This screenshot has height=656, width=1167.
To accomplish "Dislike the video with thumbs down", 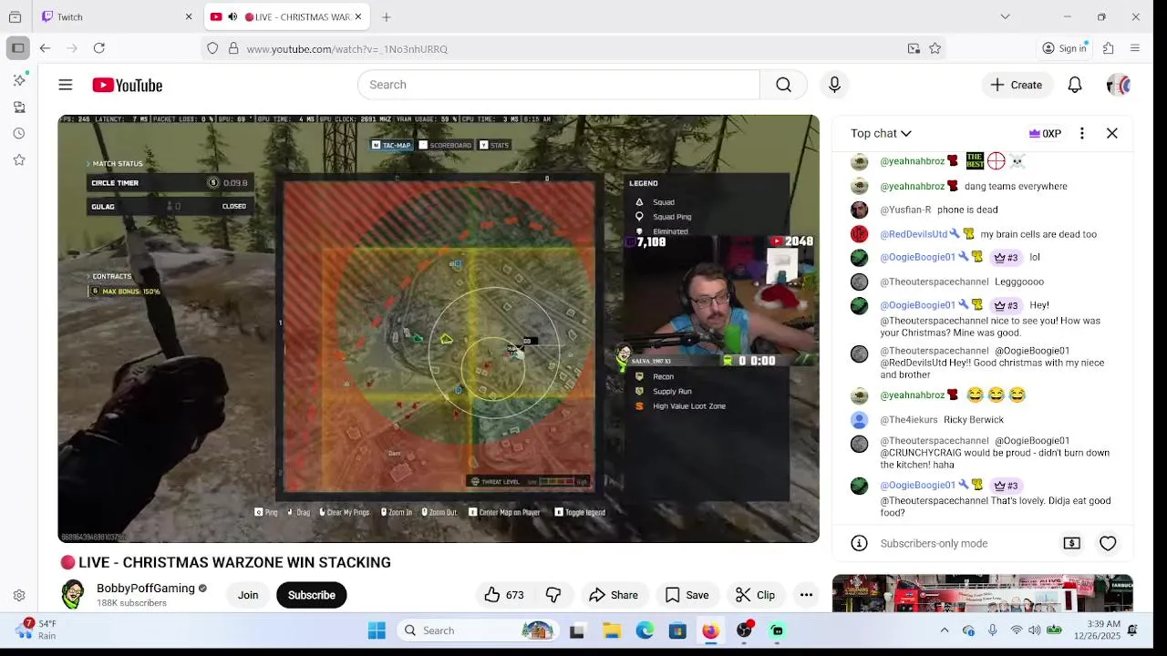I will pos(553,595).
